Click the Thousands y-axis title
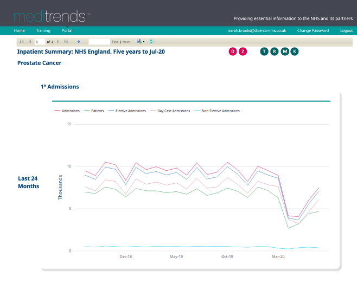The height and width of the screenshot is (283, 357). [x=60, y=188]
